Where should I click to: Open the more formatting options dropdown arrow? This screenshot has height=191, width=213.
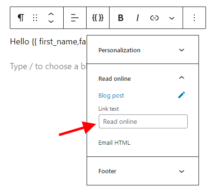click(172, 18)
